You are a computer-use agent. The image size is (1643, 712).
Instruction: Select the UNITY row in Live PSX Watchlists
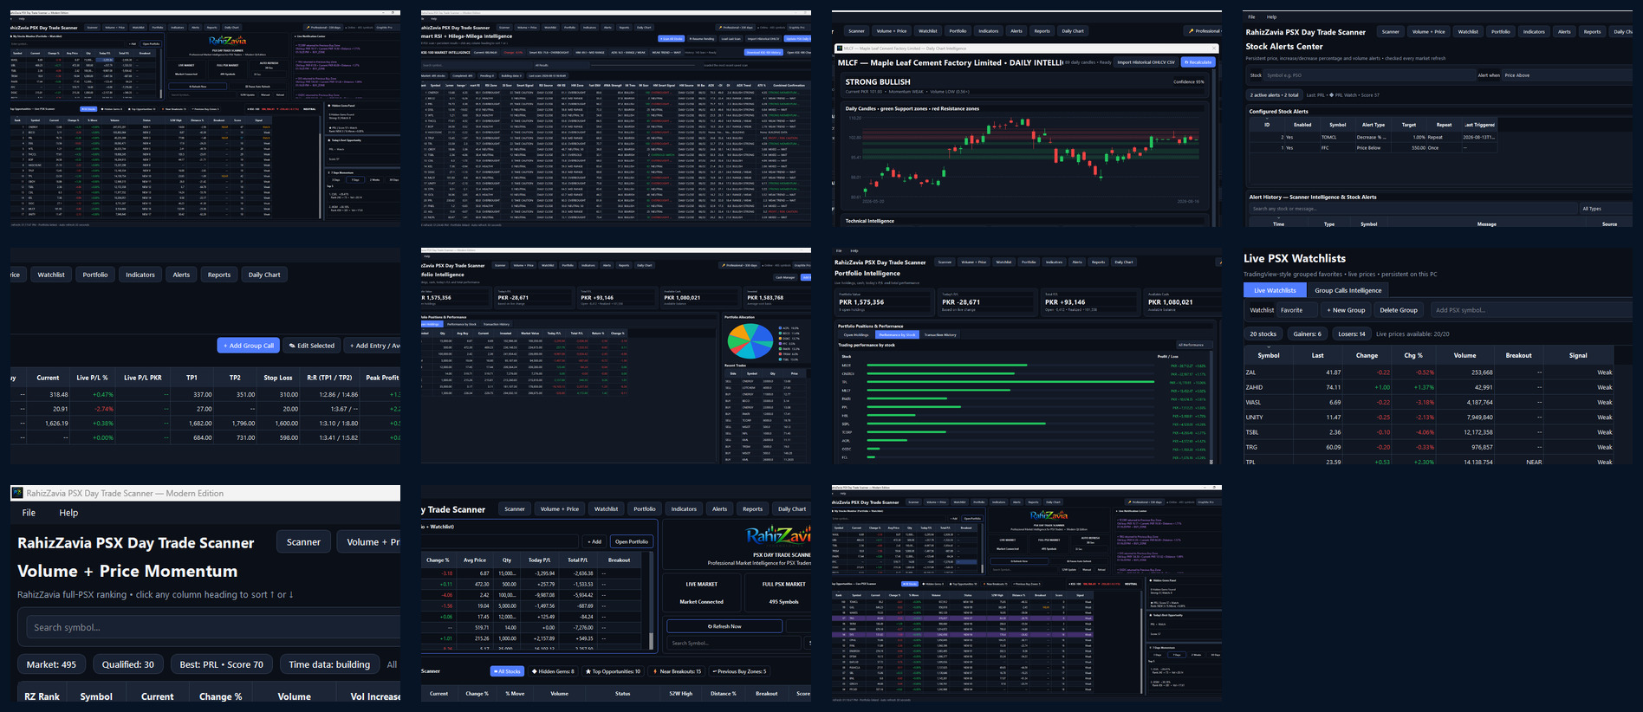1430,417
